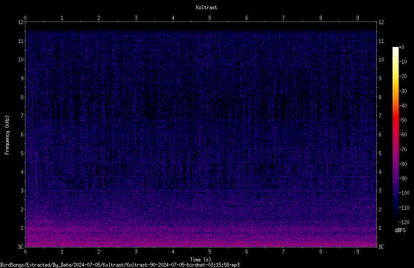Click the 1 second tick label on top axis
The image size is (414, 268).
(x=62, y=18)
